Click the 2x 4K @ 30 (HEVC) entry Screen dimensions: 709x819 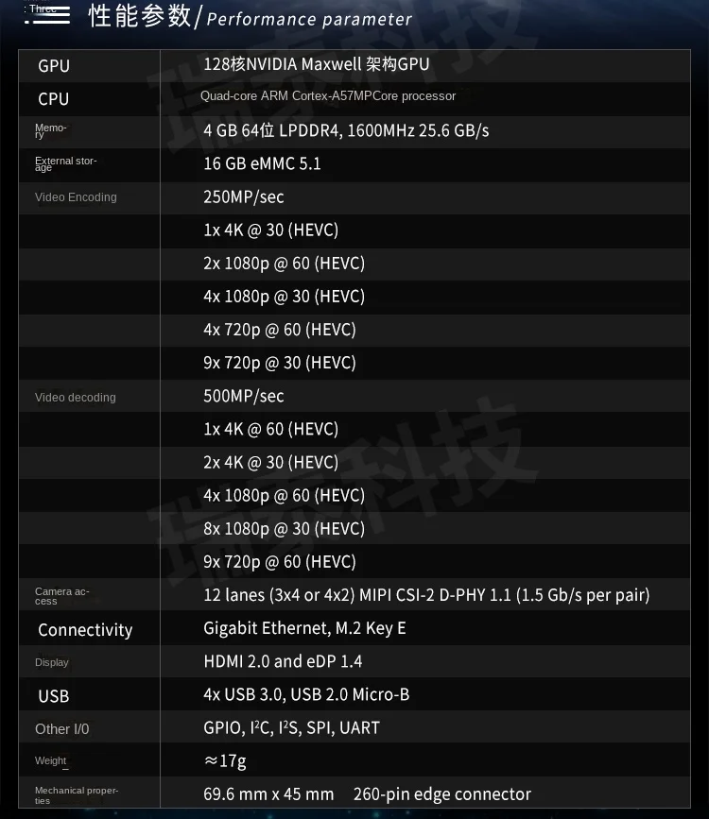click(x=270, y=463)
